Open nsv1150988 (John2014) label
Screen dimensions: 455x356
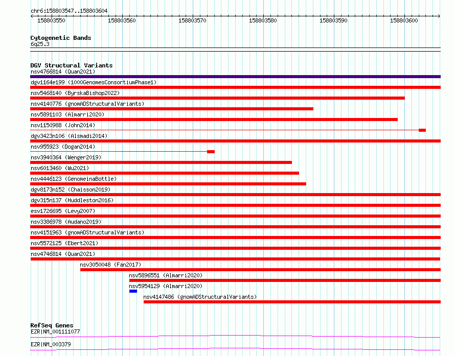[x=63, y=125]
